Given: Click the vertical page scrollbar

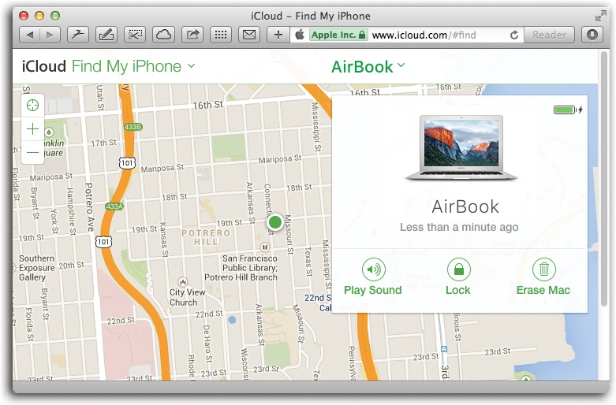Looking at the screenshot, I should tap(604, 179).
